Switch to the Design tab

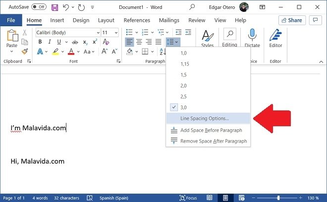point(81,20)
